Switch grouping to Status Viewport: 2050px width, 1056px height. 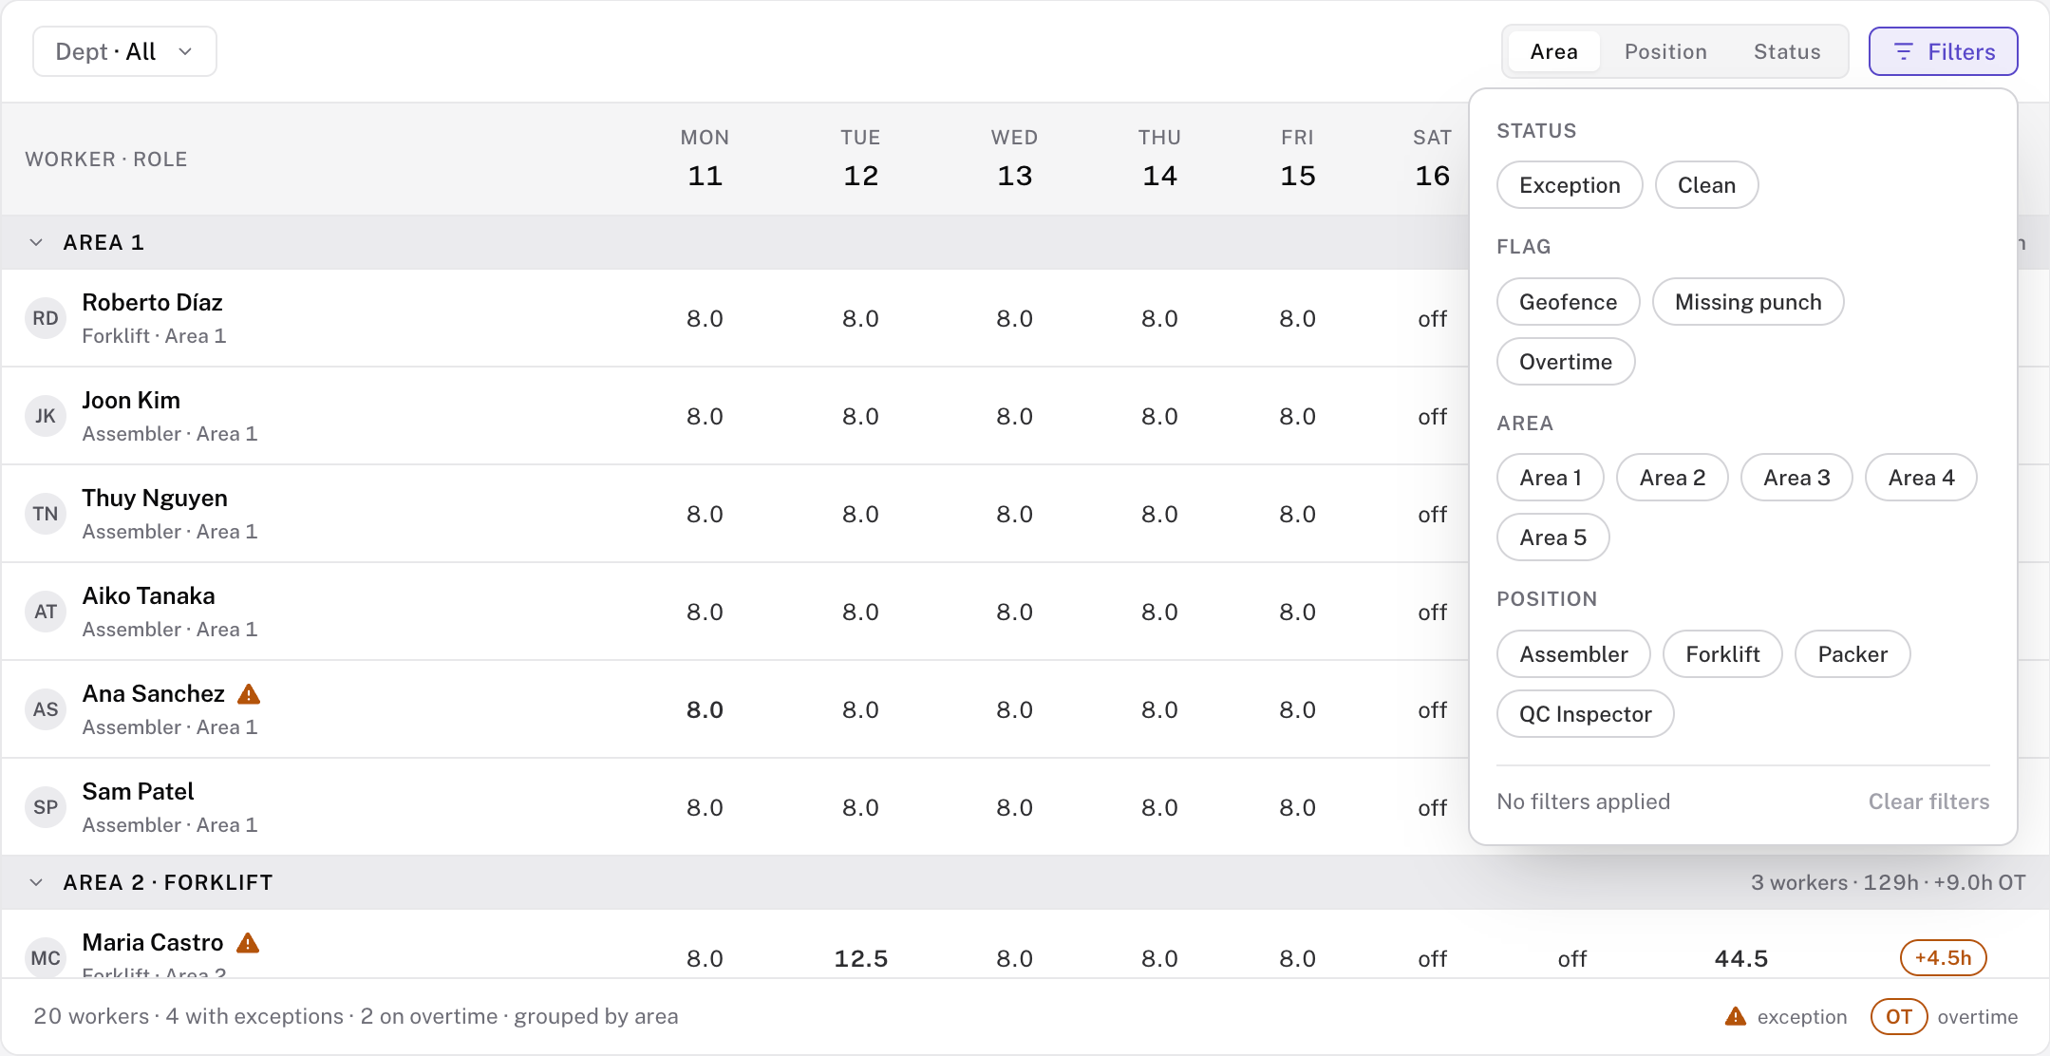[x=1787, y=51]
